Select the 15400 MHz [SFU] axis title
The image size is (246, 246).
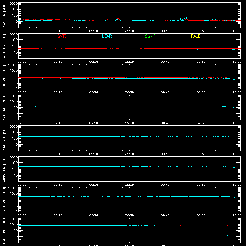coord(4,230)
